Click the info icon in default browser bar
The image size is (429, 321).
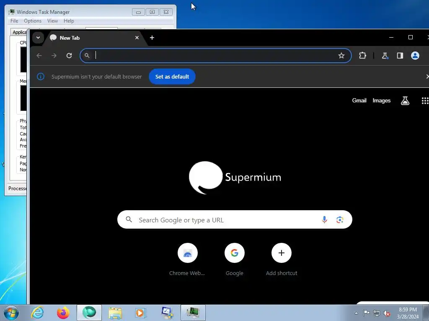(x=41, y=77)
